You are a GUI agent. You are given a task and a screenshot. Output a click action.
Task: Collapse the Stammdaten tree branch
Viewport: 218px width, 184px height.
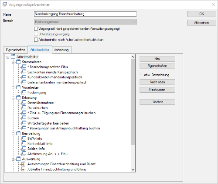(x=13, y=62)
